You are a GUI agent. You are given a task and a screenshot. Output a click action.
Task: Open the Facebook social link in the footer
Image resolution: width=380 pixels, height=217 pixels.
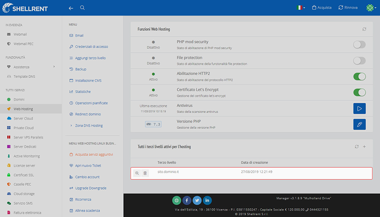[x=187, y=200]
